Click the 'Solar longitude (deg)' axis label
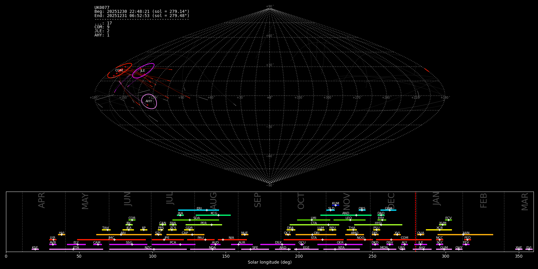The image size is (538, 269). (x=270, y=262)
